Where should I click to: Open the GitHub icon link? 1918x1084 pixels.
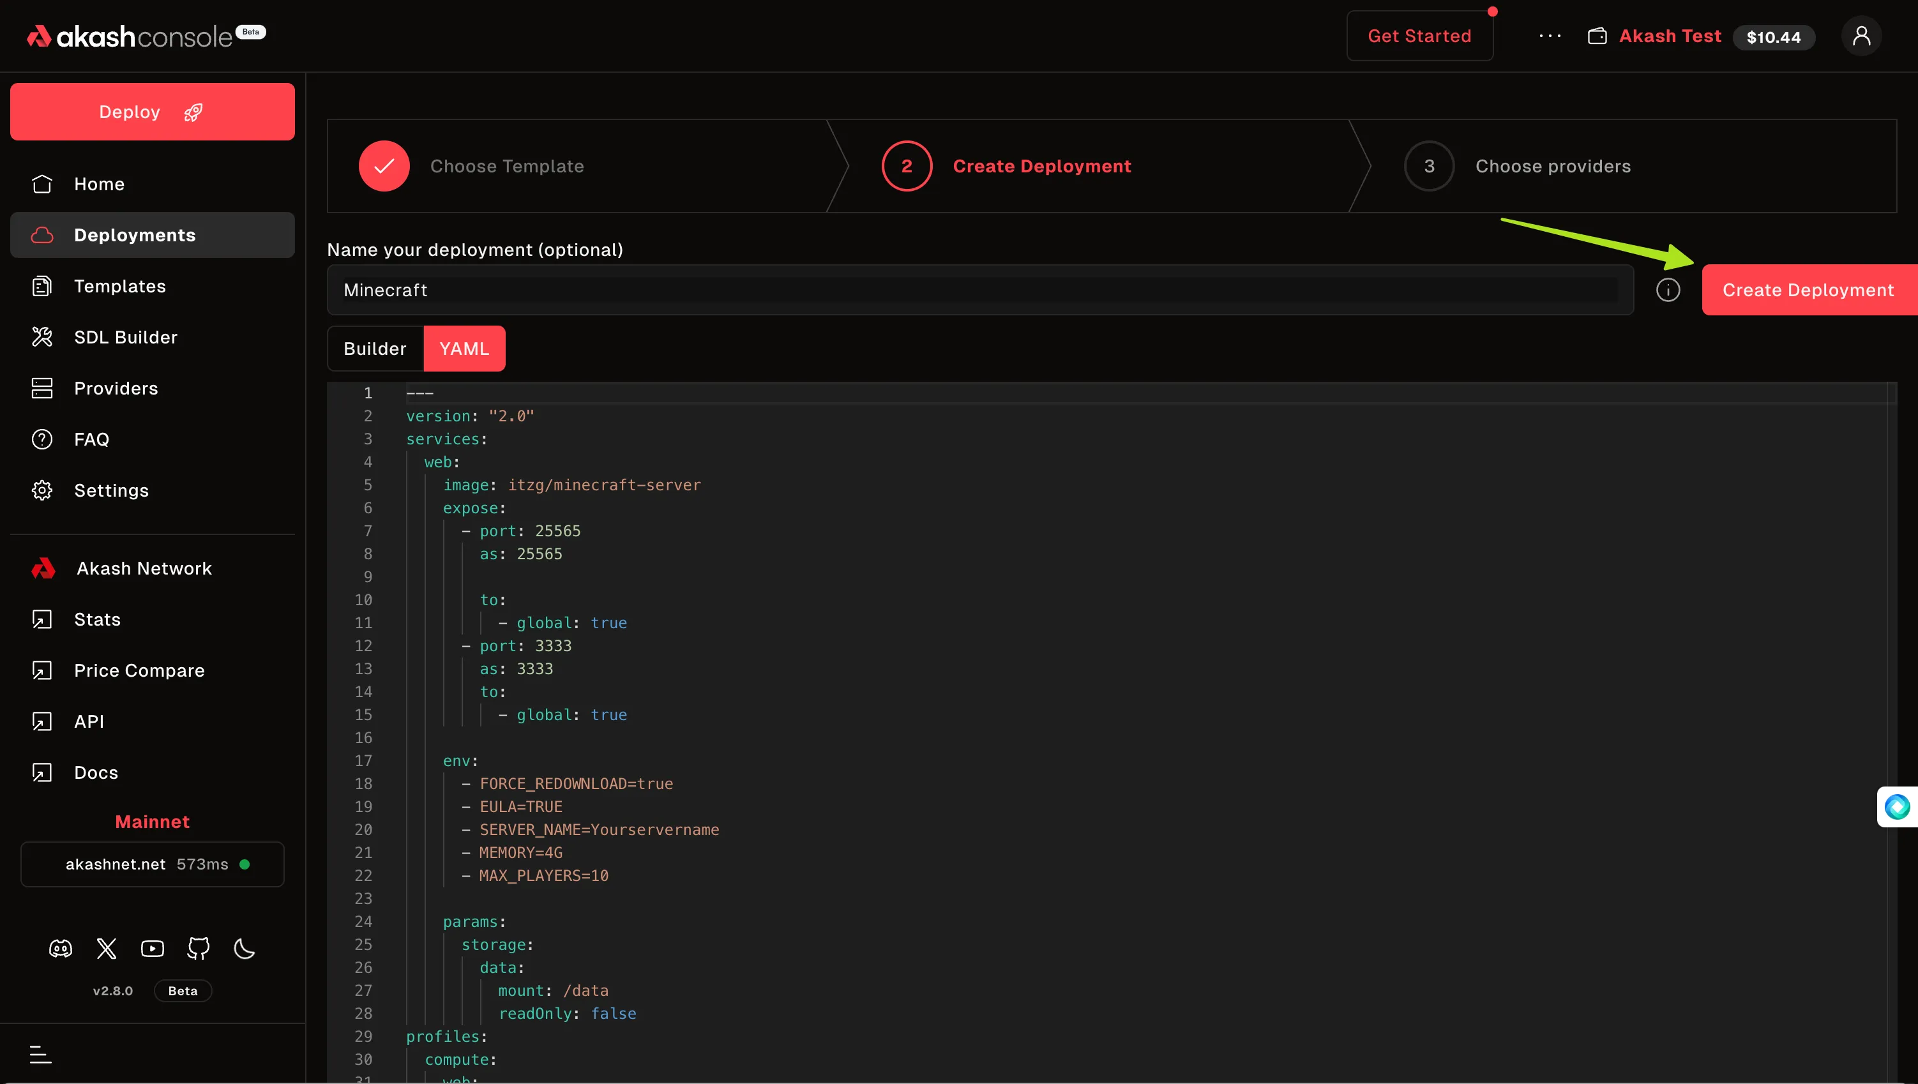coord(198,949)
